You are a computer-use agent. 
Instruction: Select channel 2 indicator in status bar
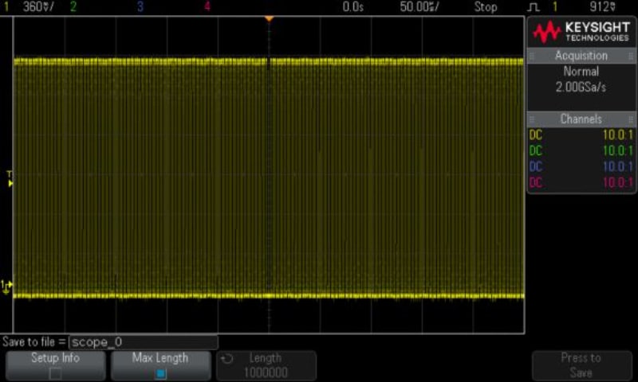[73, 6]
